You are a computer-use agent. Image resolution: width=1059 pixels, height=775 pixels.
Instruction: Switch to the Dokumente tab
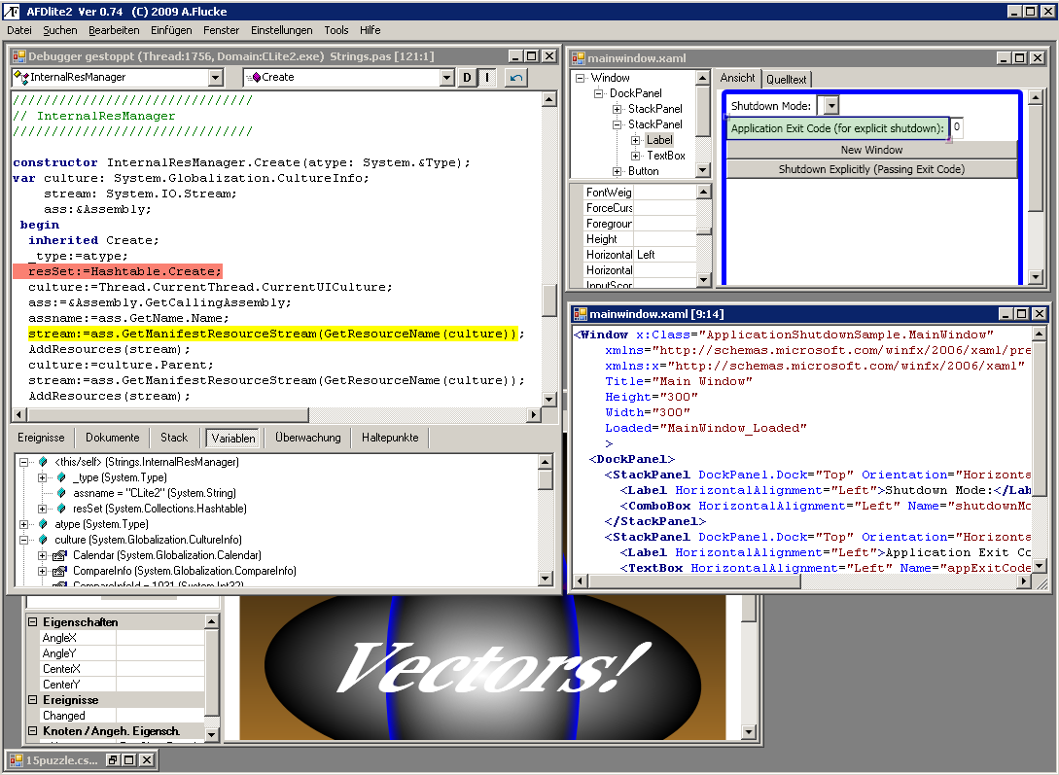112,438
